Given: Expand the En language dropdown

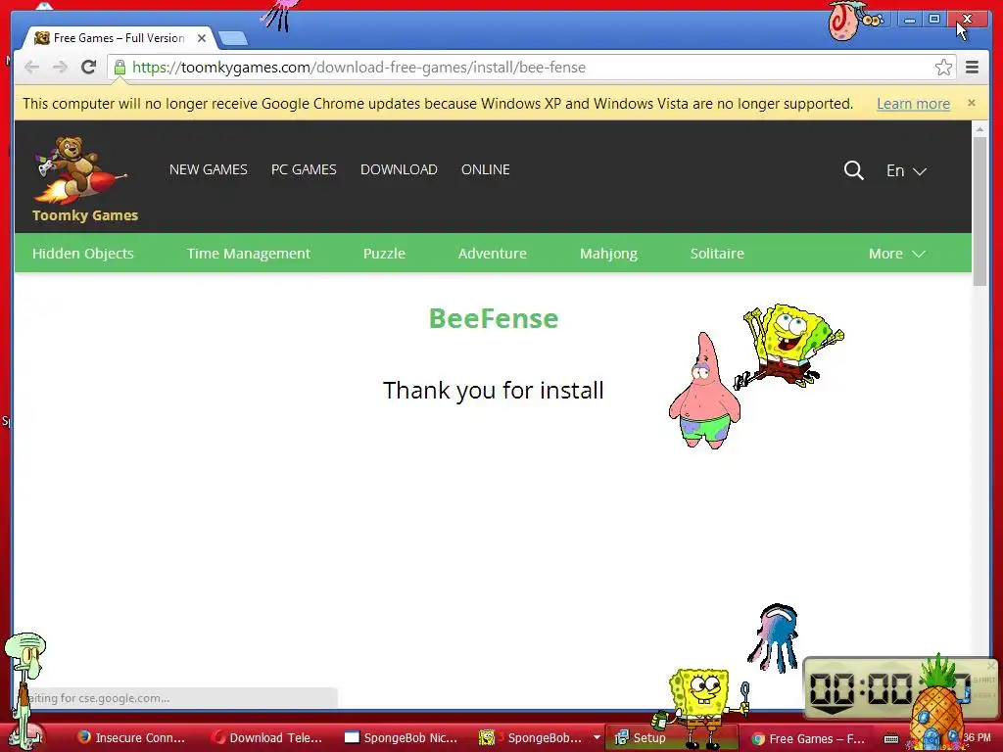Looking at the screenshot, I should tap(906, 170).
